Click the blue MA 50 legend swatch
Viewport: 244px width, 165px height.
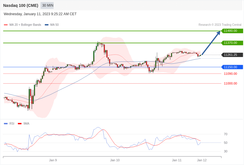point(47,25)
